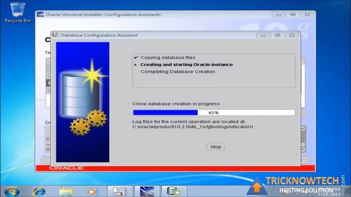351x197 pixels.
Task: Open Windows Explorer folder taskbar icon
Action: (66, 192)
